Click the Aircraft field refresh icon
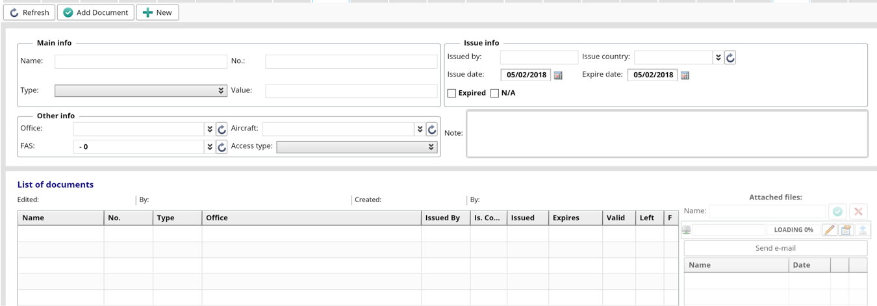Image resolution: width=877 pixels, height=306 pixels. 432,129
